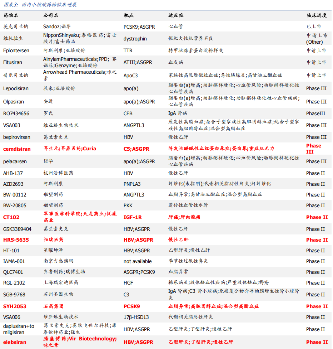
Task: Click drug name RGL-2102
Action: tap(14, 283)
